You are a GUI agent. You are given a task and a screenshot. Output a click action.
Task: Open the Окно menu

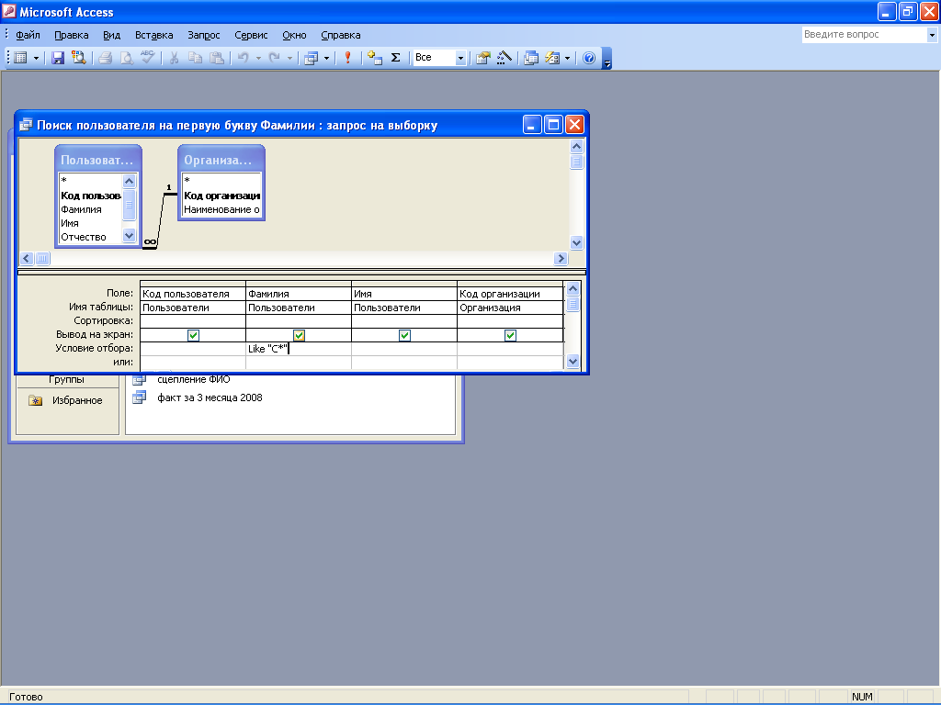click(x=294, y=35)
